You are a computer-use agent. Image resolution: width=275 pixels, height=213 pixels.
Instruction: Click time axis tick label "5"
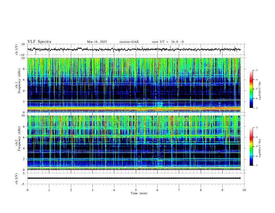click(x=136, y=190)
